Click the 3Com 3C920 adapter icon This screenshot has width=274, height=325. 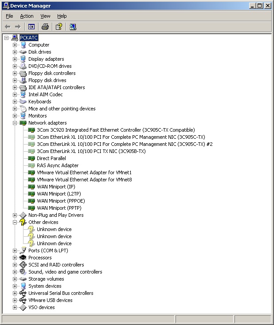[x=31, y=130]
